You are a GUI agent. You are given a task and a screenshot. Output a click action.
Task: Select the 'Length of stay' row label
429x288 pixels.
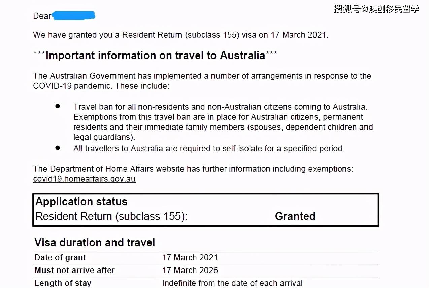click(x=63, y=283)
